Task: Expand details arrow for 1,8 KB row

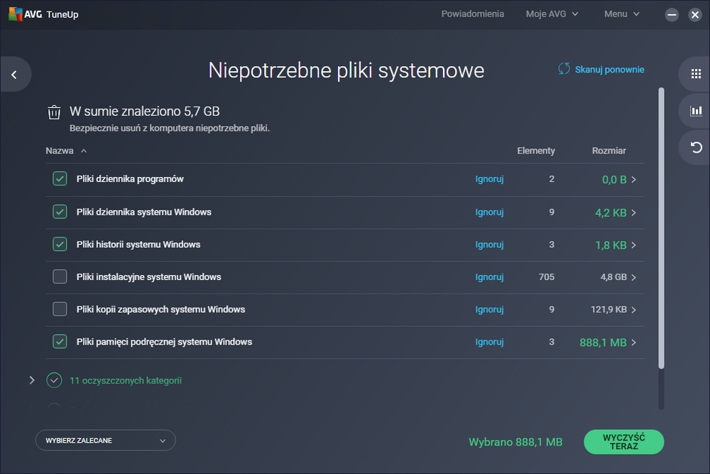Action: click(634, 245)
